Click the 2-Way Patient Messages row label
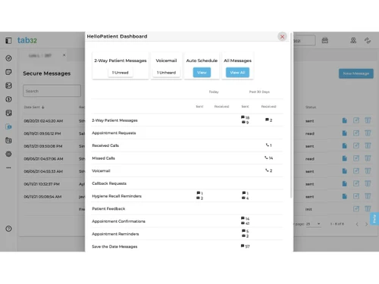 click(114, 120)
